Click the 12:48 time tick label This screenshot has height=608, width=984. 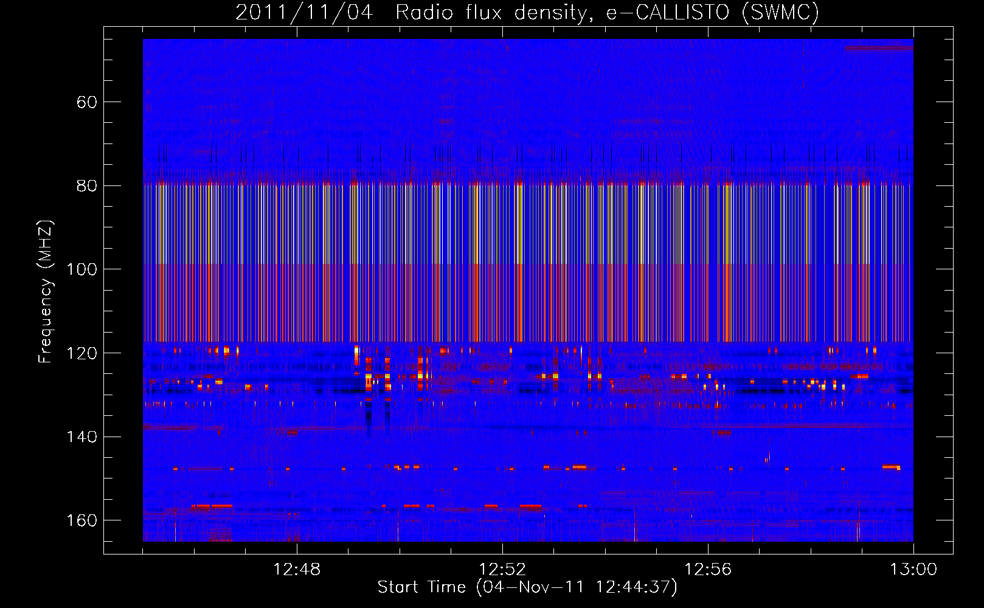297,570
